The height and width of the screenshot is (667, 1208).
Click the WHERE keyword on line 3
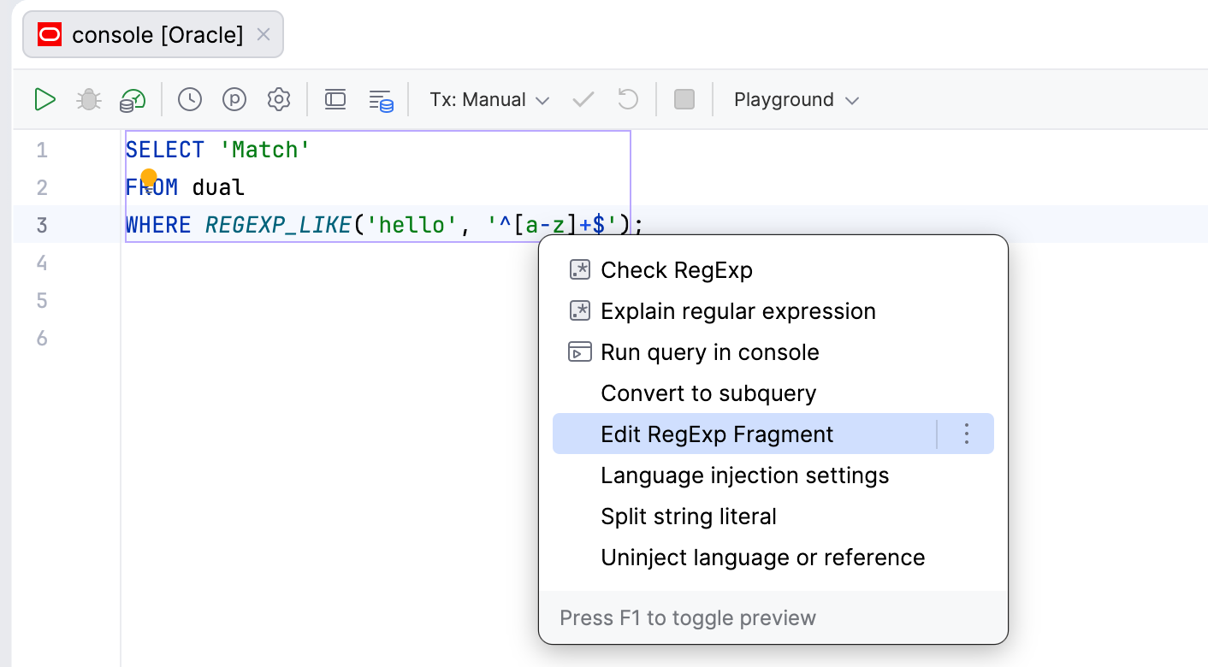point(158,225)
